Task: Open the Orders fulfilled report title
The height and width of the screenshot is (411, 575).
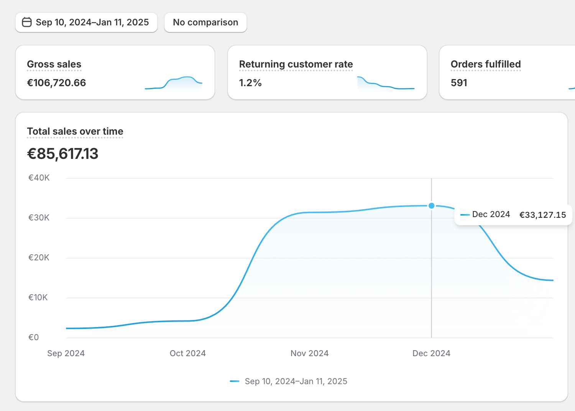Action: tap(485, 64)
